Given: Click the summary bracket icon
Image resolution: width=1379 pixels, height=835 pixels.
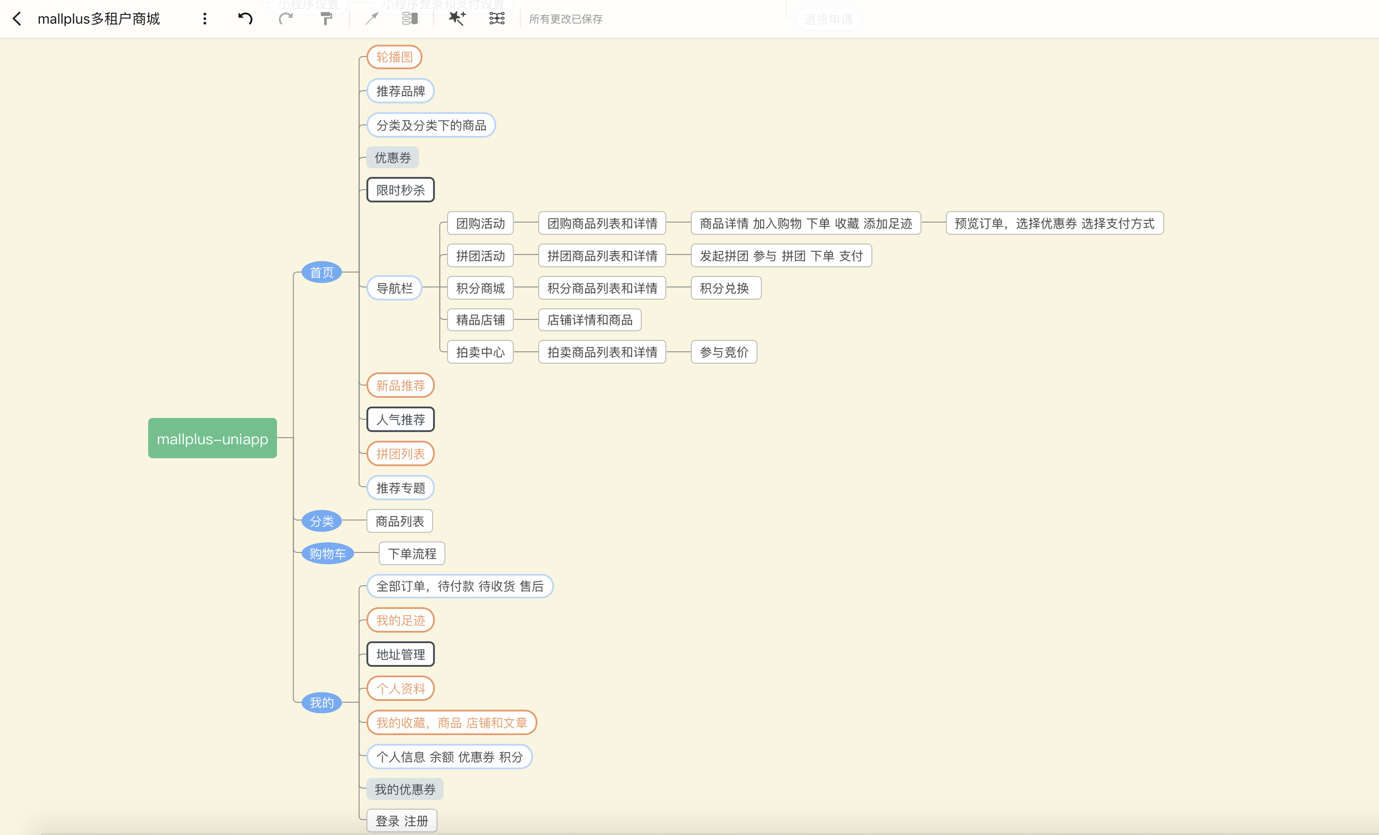Looking at the screenshot, I should coord(410,19).
